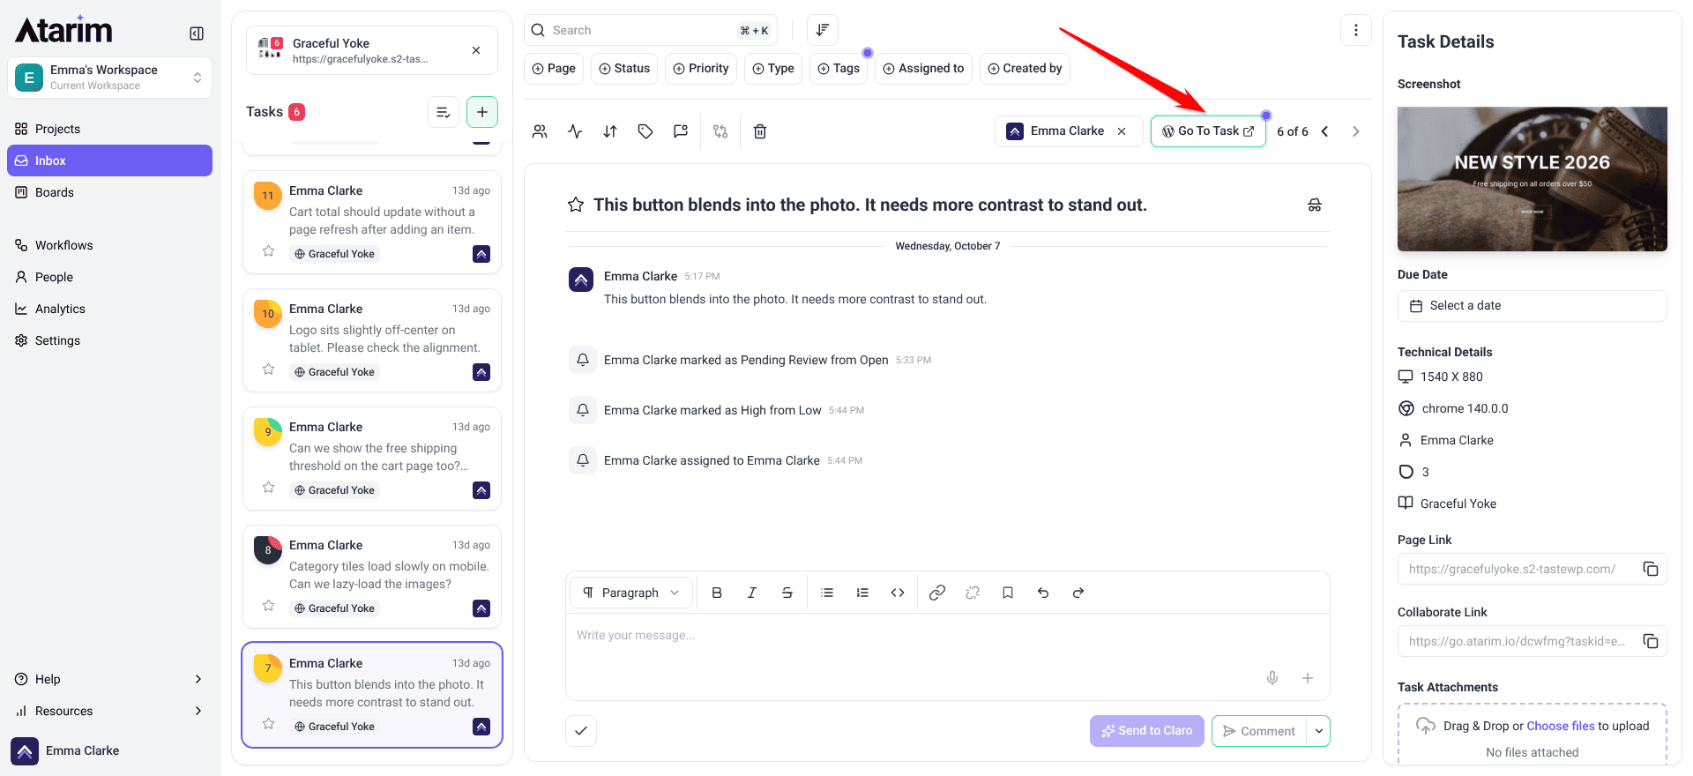Star the task card numbered 7
This screenshot has width=1693, height=776.
[x=269, y=724]
